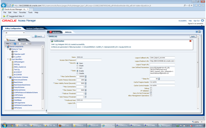Screen dimensions: 206x128
Task: Click the Max Cache Elements spinner arrows
Action: click(86, 77)
